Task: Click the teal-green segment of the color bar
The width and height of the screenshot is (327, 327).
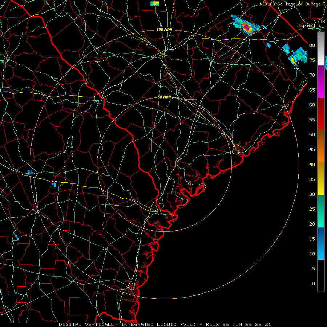Action: tap(321, 211)
